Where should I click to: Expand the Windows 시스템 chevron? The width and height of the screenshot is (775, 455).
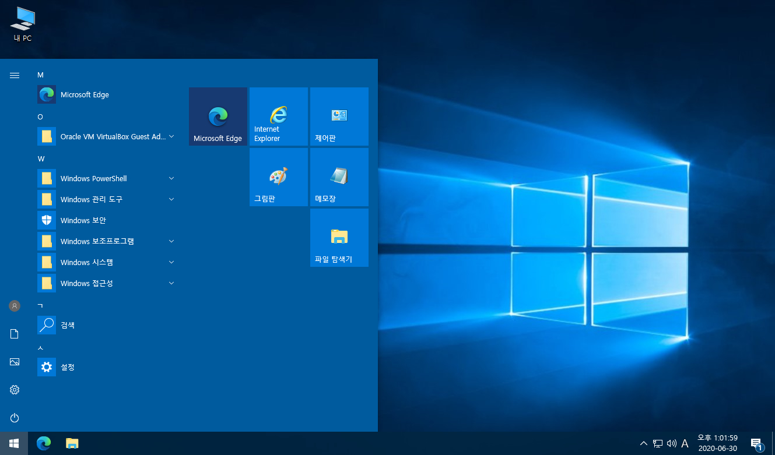[171, 262]
